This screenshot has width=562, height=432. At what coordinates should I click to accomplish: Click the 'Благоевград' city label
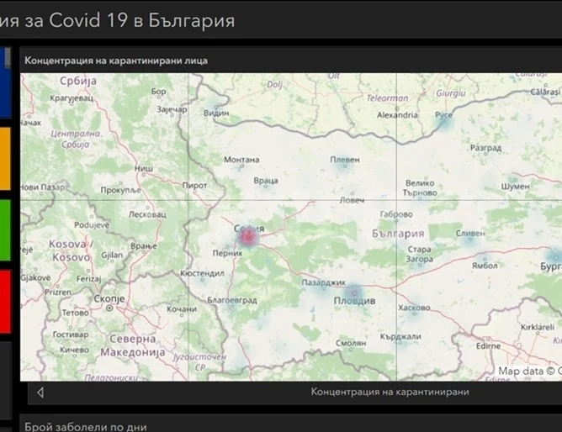pyautogui.click(x=232, y=300)
